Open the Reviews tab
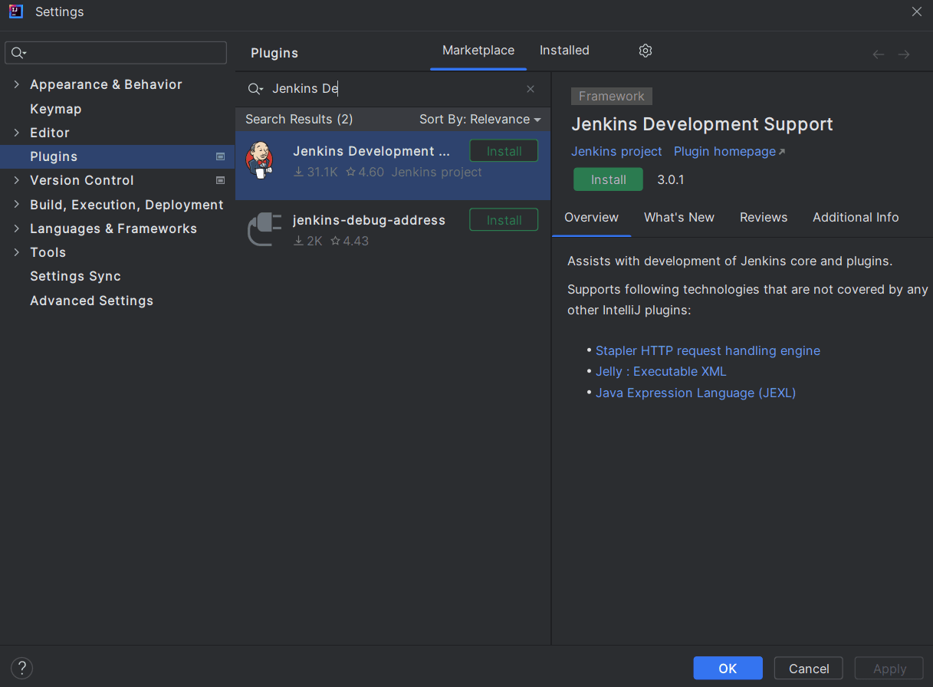933x687 pixels. tap(763, 218)
